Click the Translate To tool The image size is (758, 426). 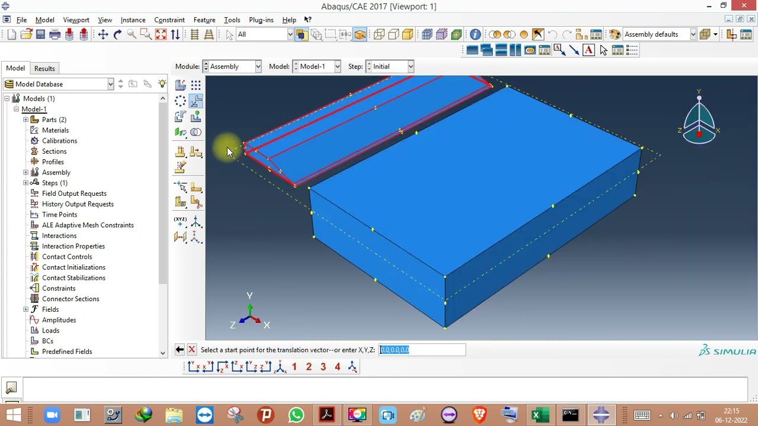(x=196, y=117)
